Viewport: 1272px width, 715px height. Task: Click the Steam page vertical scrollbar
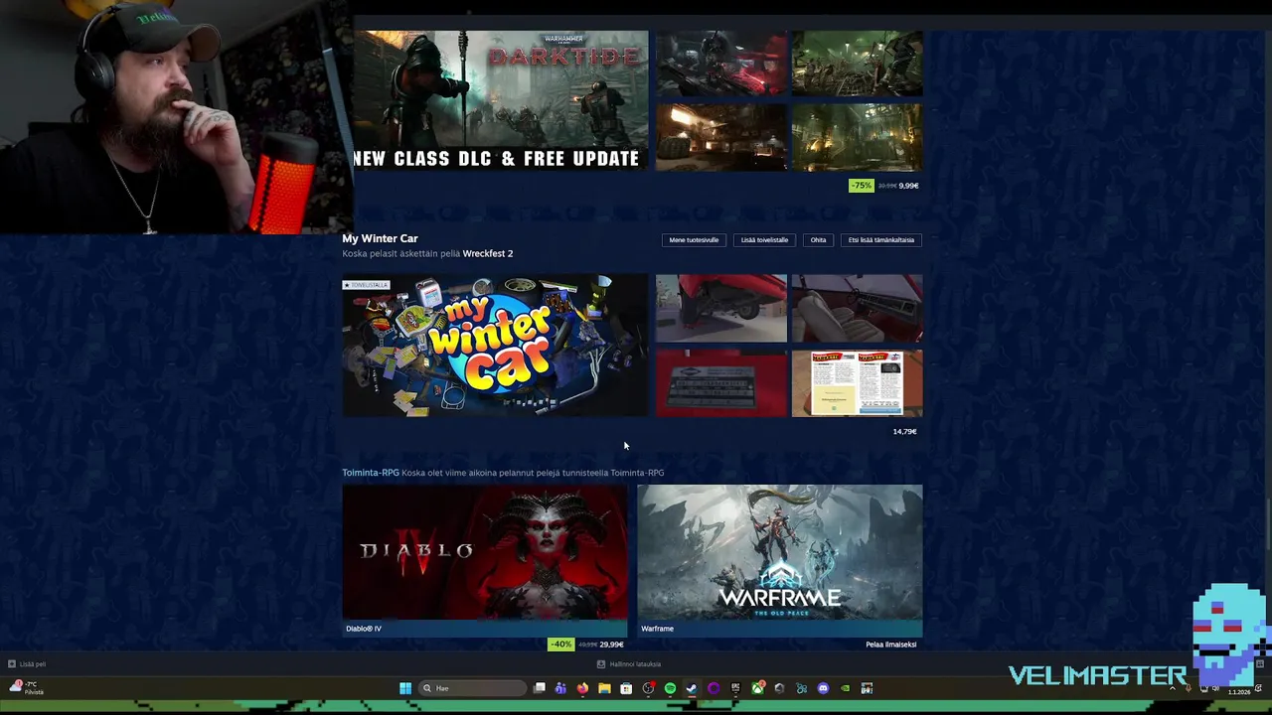(1267, 526)
